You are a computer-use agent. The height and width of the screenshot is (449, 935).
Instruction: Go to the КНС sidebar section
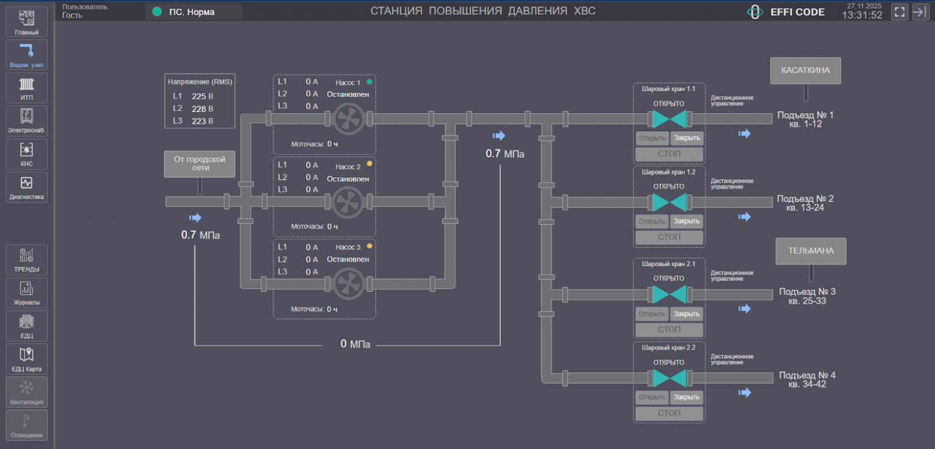click(26, 154)
